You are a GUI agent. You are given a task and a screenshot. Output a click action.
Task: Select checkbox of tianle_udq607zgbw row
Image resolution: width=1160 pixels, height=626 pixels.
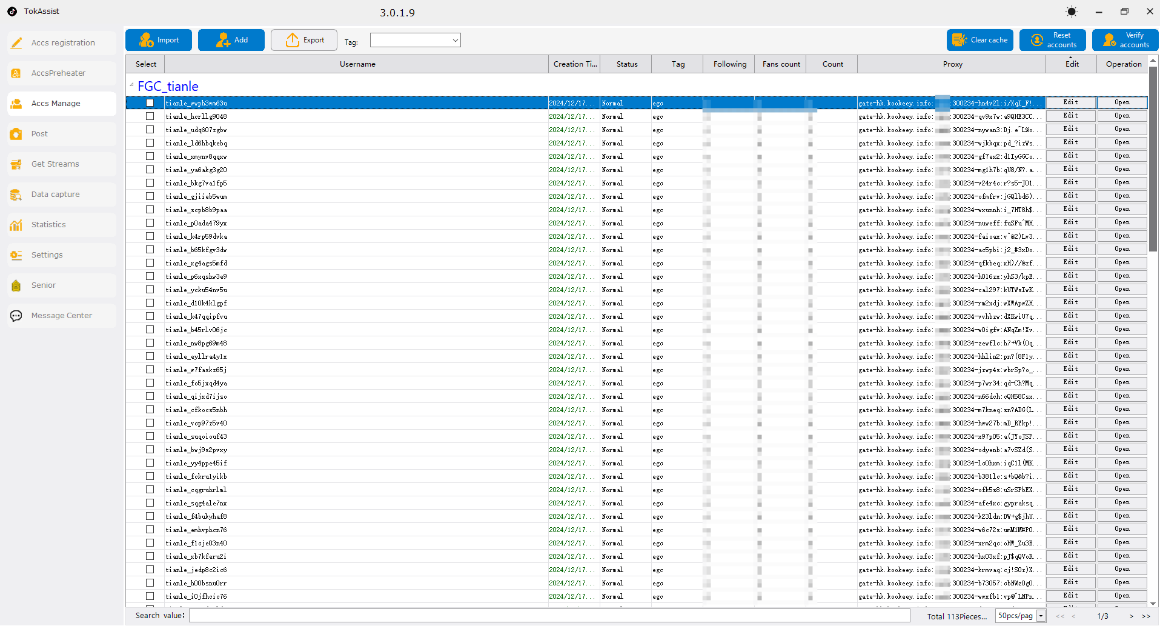(x=150, y=130)
